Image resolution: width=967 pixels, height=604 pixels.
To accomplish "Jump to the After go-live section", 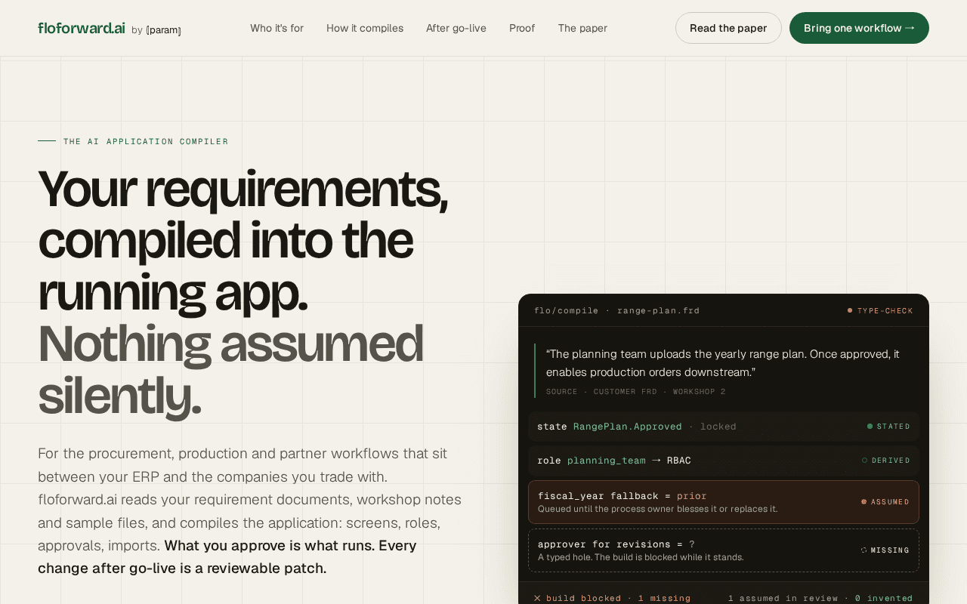I will 456,28.
